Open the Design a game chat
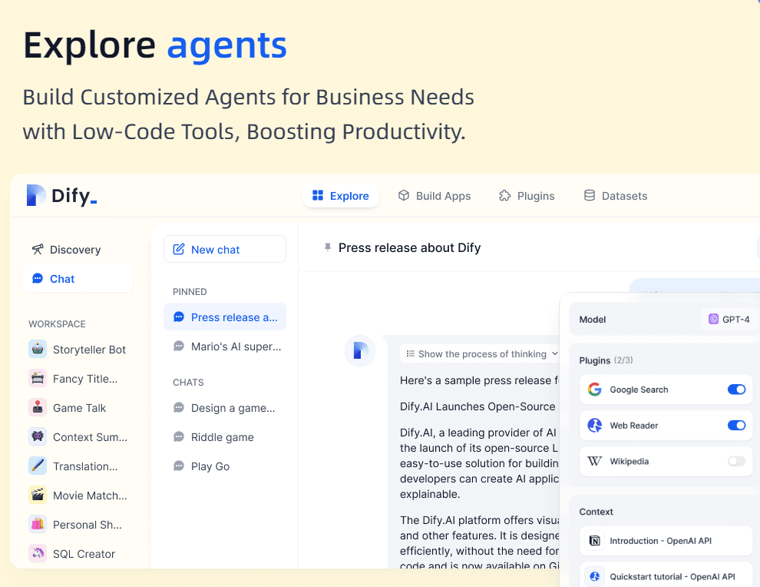Viewport: 760px width, 587px height. [224, 409]
